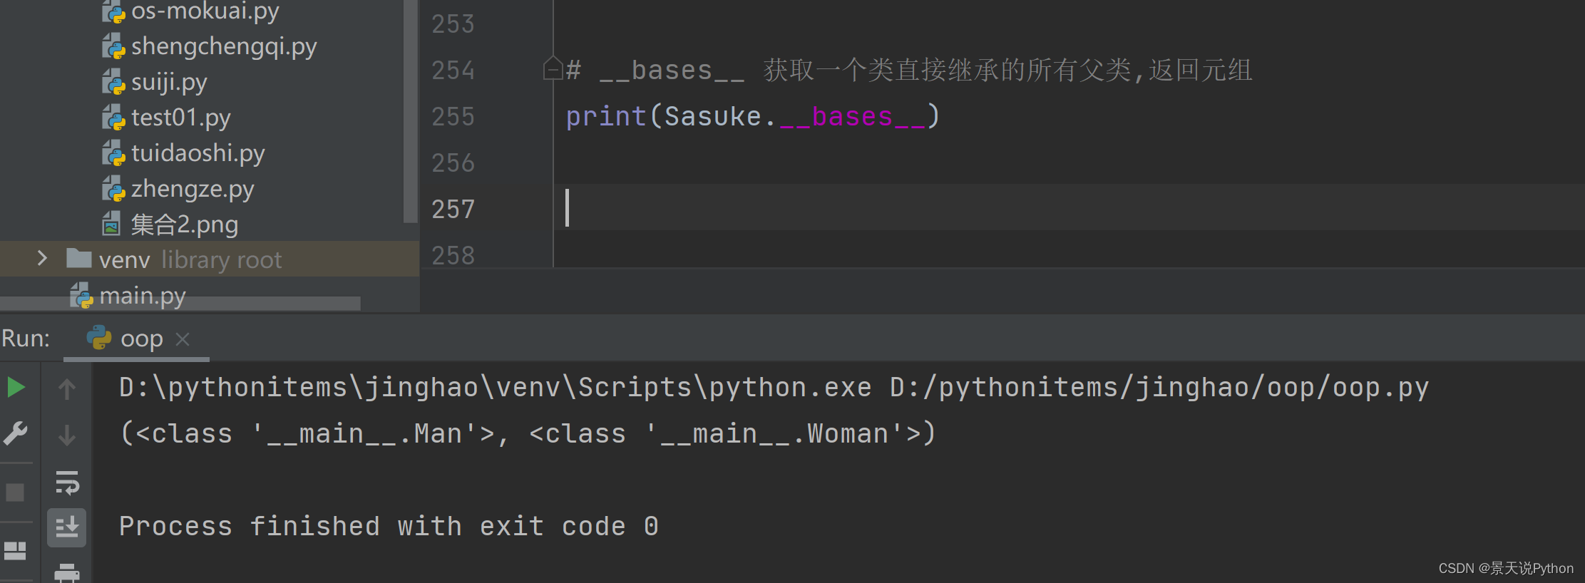Place the cursor on empty line 257
Screen dimensions: 1585x583
pos(1070,207)
